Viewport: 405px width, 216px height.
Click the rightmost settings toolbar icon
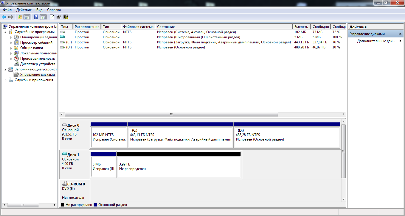66,17
